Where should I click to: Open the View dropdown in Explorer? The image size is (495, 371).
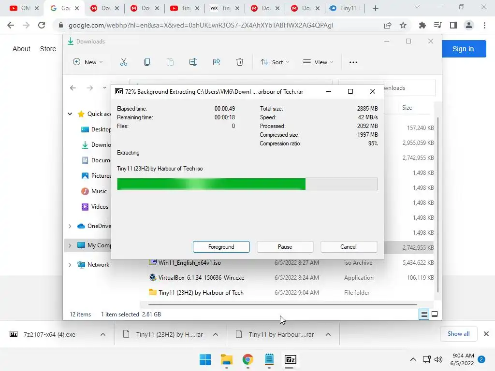pos(318,62)
